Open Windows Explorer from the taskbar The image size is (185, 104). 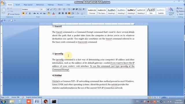point(12,101)
